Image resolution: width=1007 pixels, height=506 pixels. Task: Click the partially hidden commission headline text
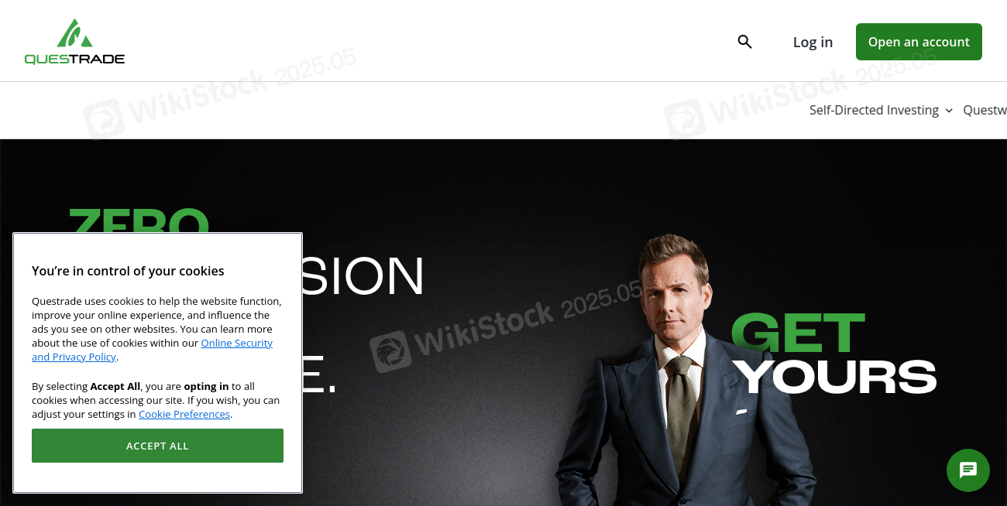[x=363, y=275]
